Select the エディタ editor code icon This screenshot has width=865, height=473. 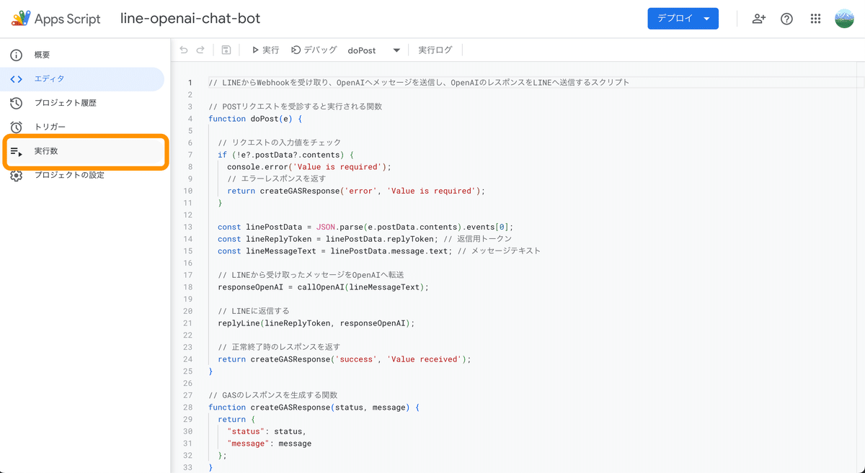tap(16, 78)
